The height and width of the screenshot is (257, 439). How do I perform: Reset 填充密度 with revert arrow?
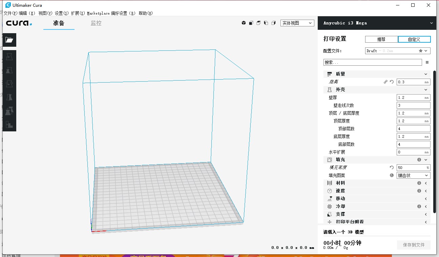coord(392,168)
